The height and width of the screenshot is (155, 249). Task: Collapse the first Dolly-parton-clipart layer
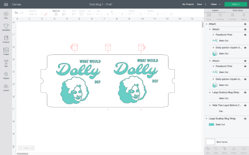point(213,48)
